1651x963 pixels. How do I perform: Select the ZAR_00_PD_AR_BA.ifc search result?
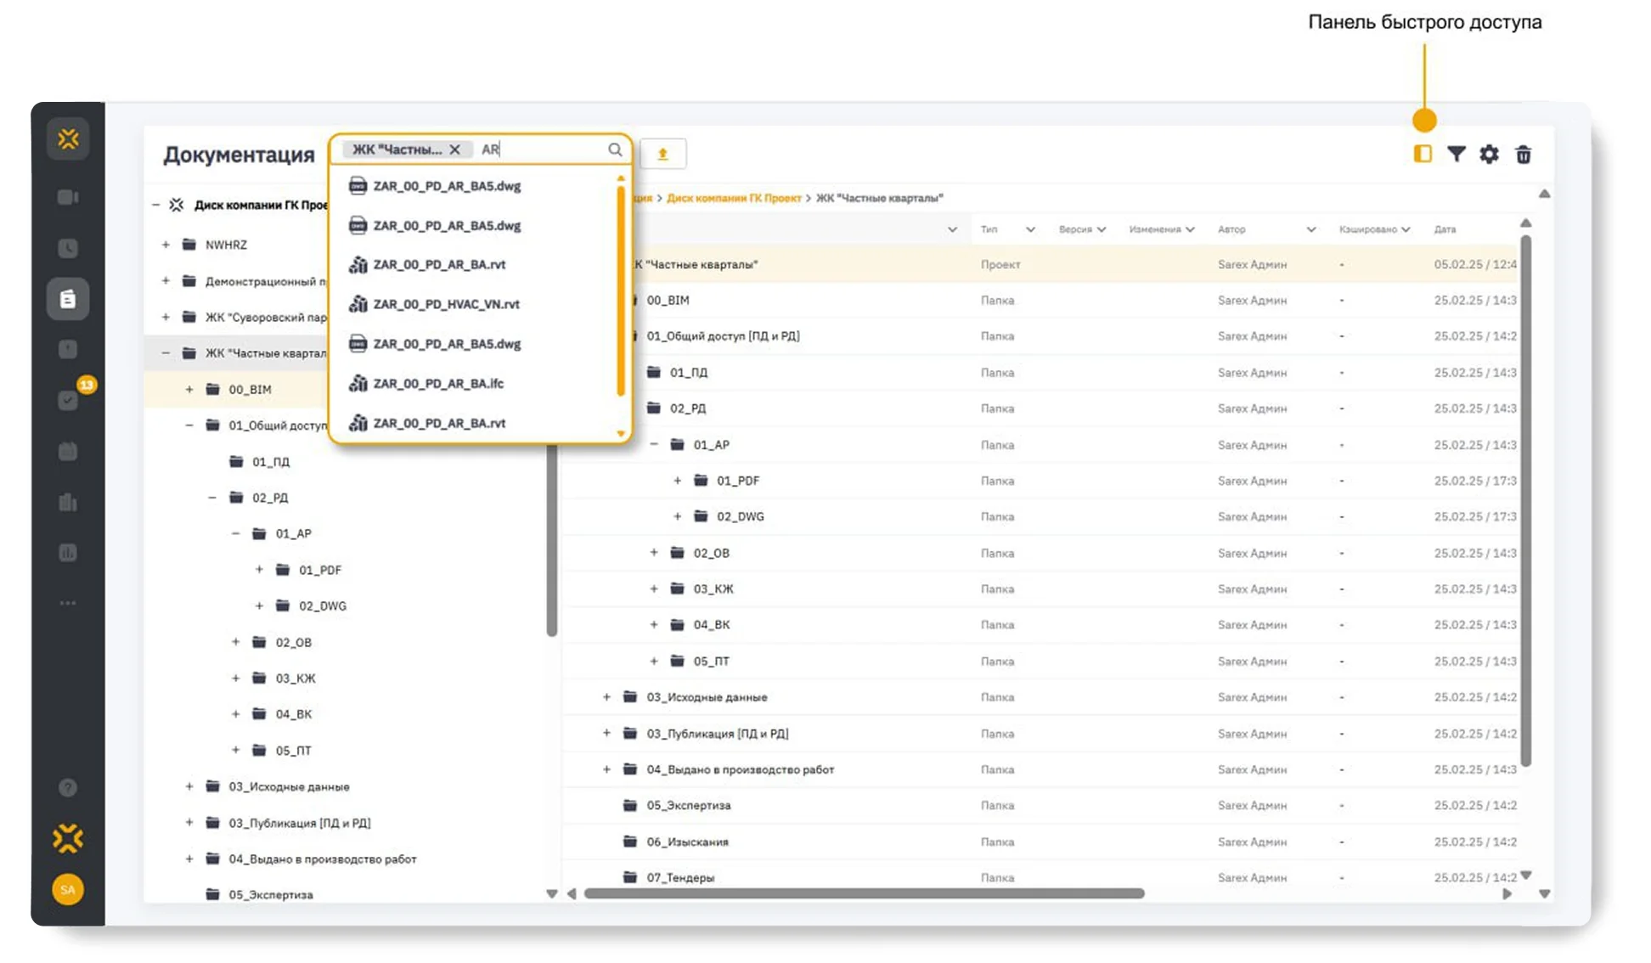438,383
